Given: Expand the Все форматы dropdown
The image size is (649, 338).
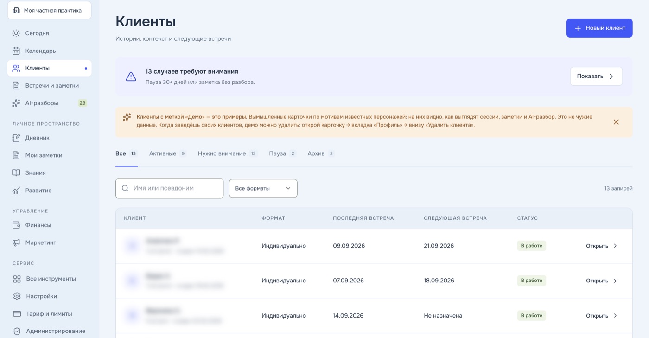Looking at the screenshot, I should point(263,188).
